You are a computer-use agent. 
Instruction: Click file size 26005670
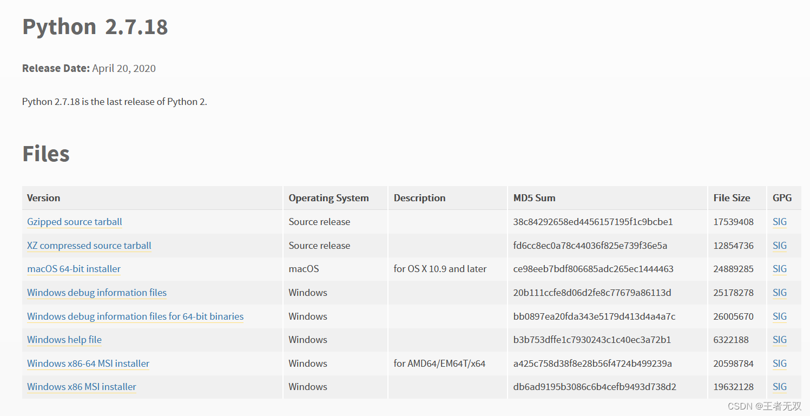click(733, 316)
